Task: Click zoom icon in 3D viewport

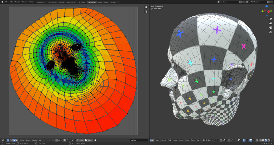Action: [271, 19]
